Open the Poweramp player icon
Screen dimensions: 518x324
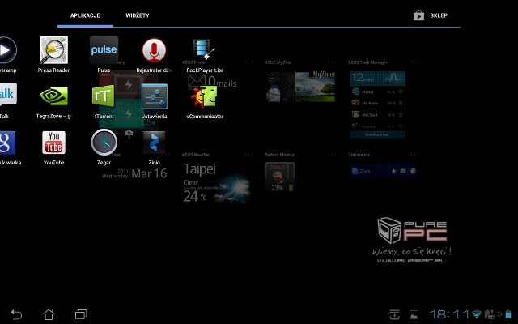pos(6,50)
